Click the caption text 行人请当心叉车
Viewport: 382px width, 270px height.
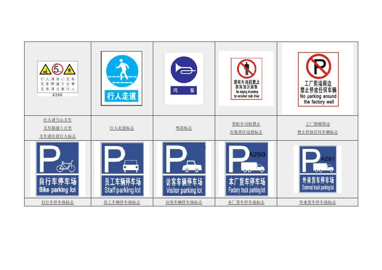(58, 120)
